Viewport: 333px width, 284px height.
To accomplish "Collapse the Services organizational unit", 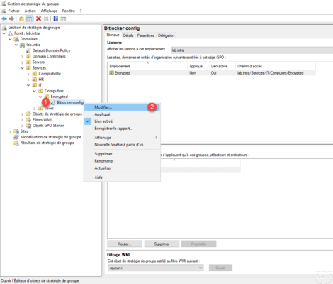I will tap(22, 68).
